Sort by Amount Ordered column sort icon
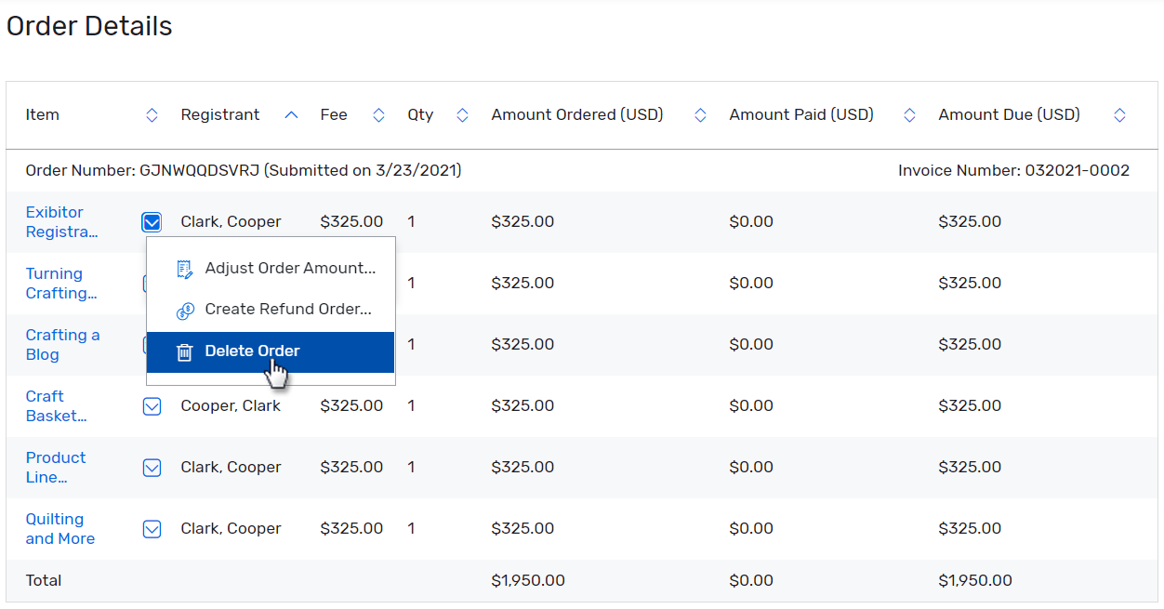 700,115
